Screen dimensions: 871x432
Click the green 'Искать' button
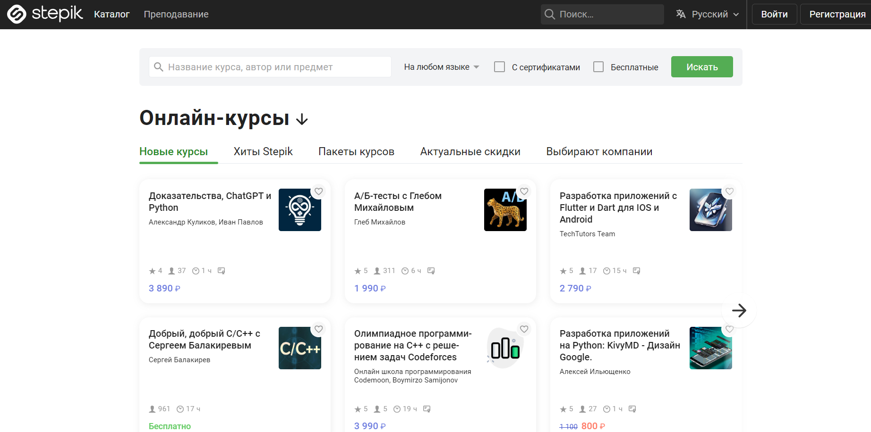point(702,67)
